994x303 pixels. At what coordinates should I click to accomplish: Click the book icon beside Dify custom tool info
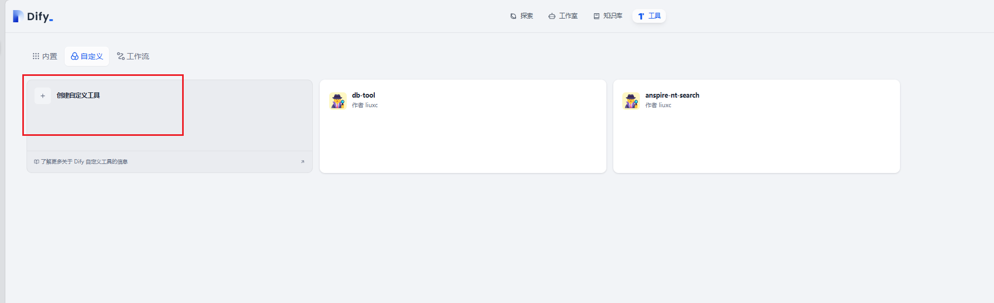(x=37, y=162)
